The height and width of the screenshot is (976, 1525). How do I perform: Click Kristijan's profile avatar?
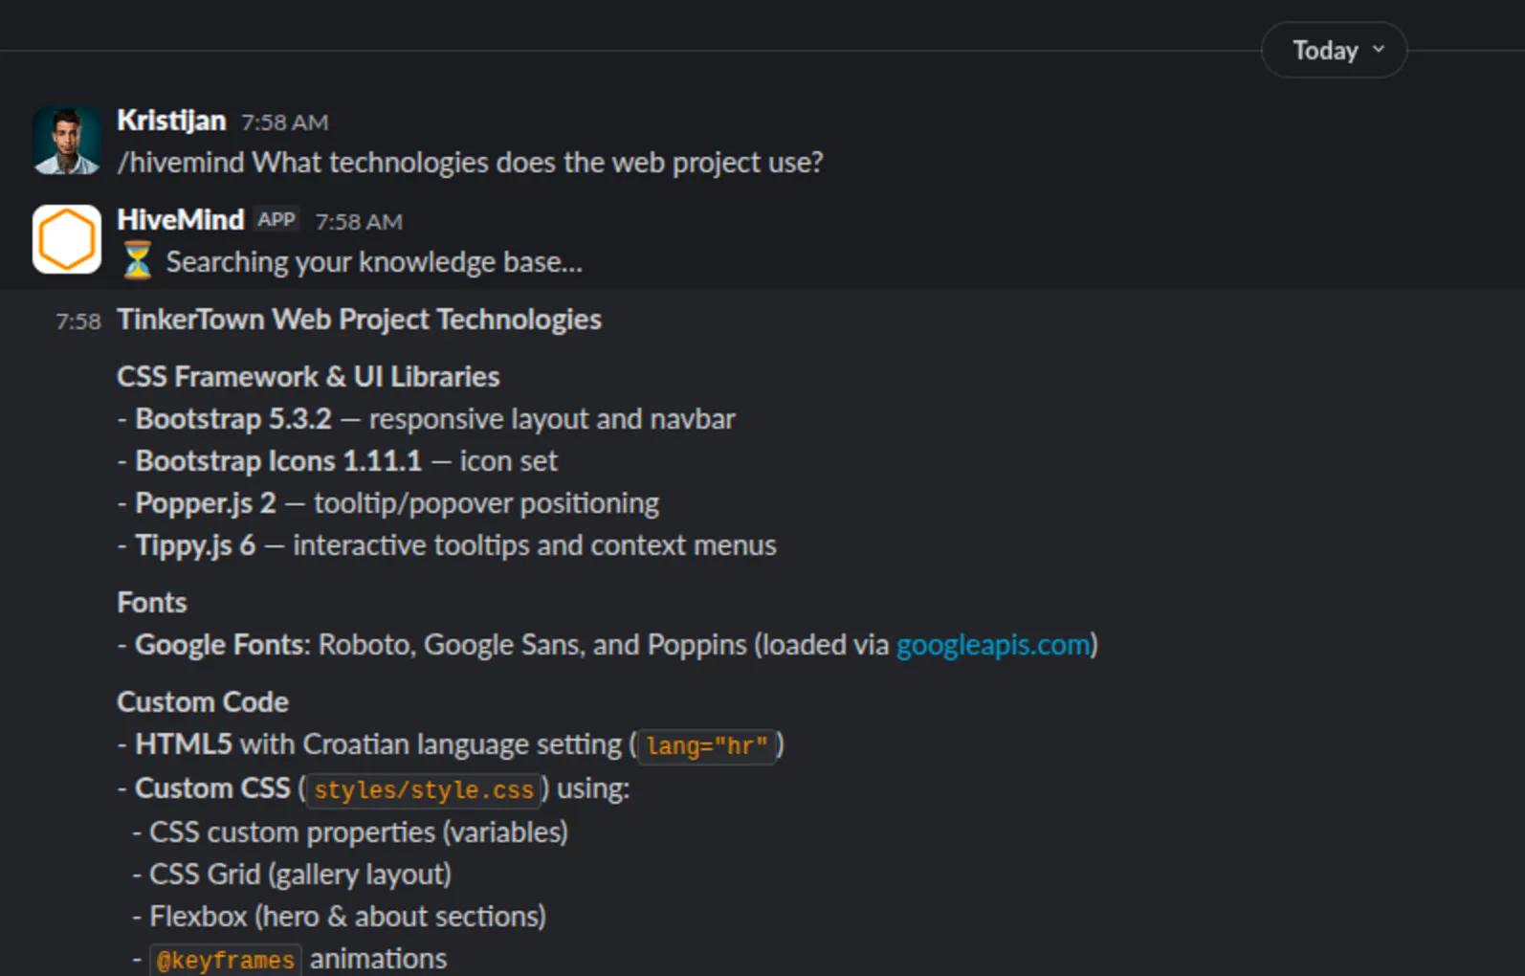tap(67, 140)
